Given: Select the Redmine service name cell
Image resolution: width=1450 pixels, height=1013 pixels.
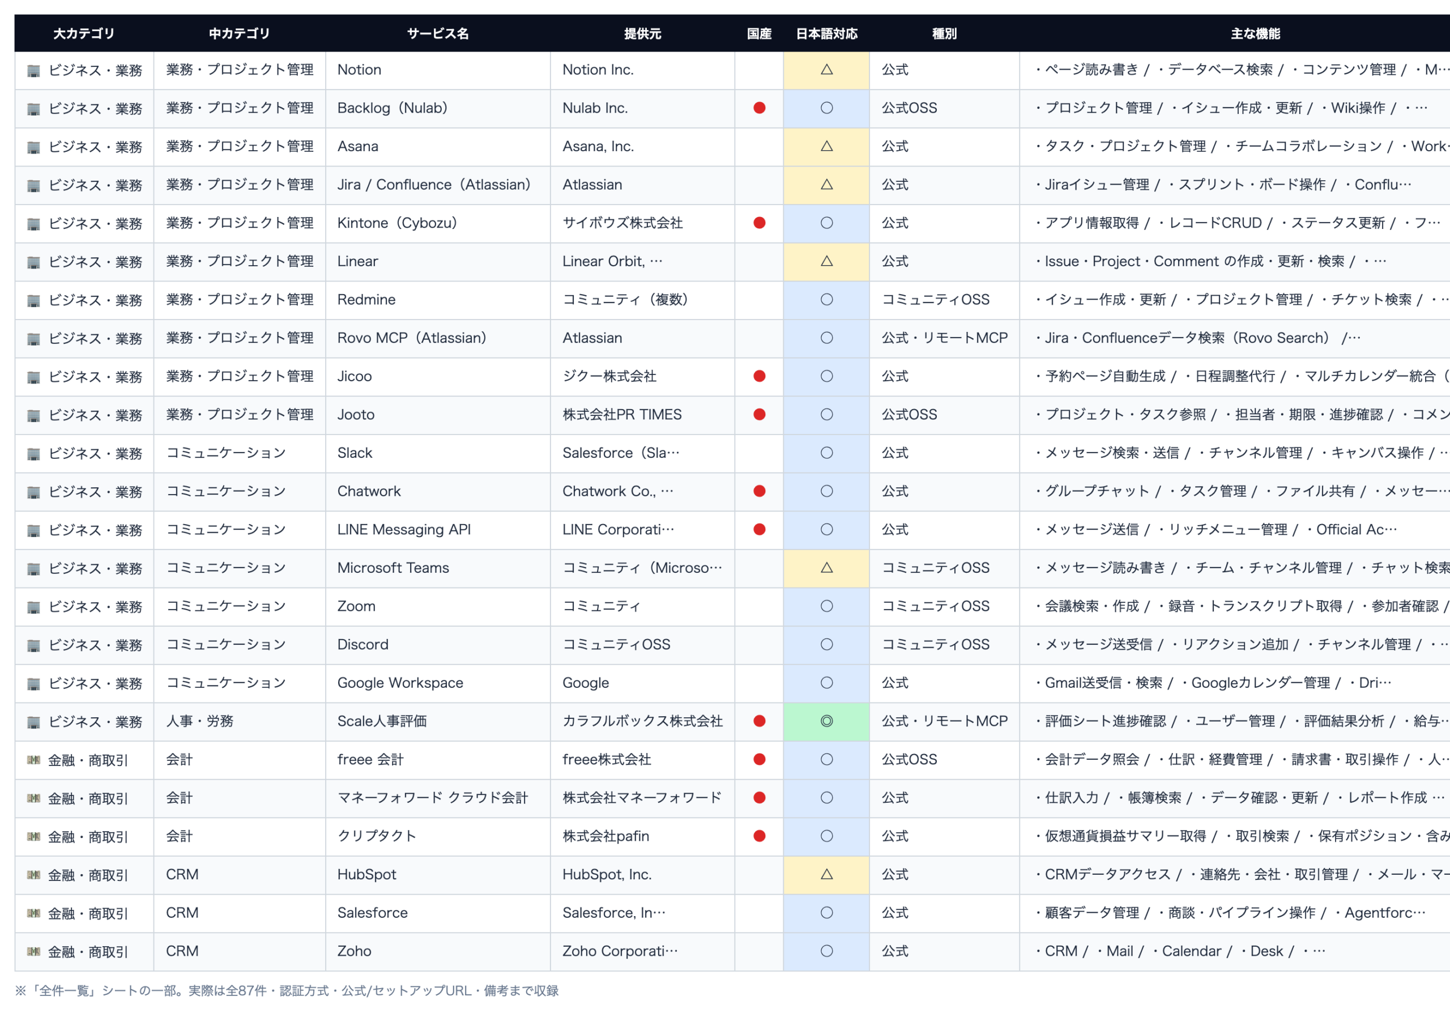Looking at the screenshot, I should tap(438, 300).
